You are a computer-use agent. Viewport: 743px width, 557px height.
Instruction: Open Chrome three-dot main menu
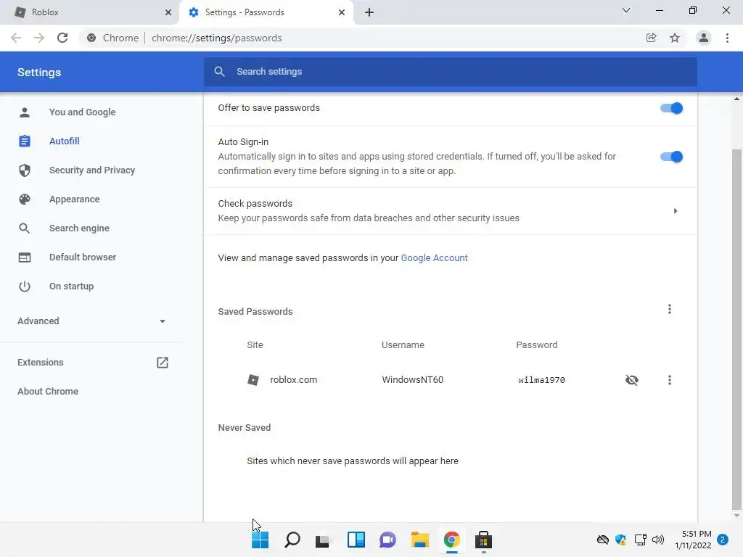tap(727, 38)
